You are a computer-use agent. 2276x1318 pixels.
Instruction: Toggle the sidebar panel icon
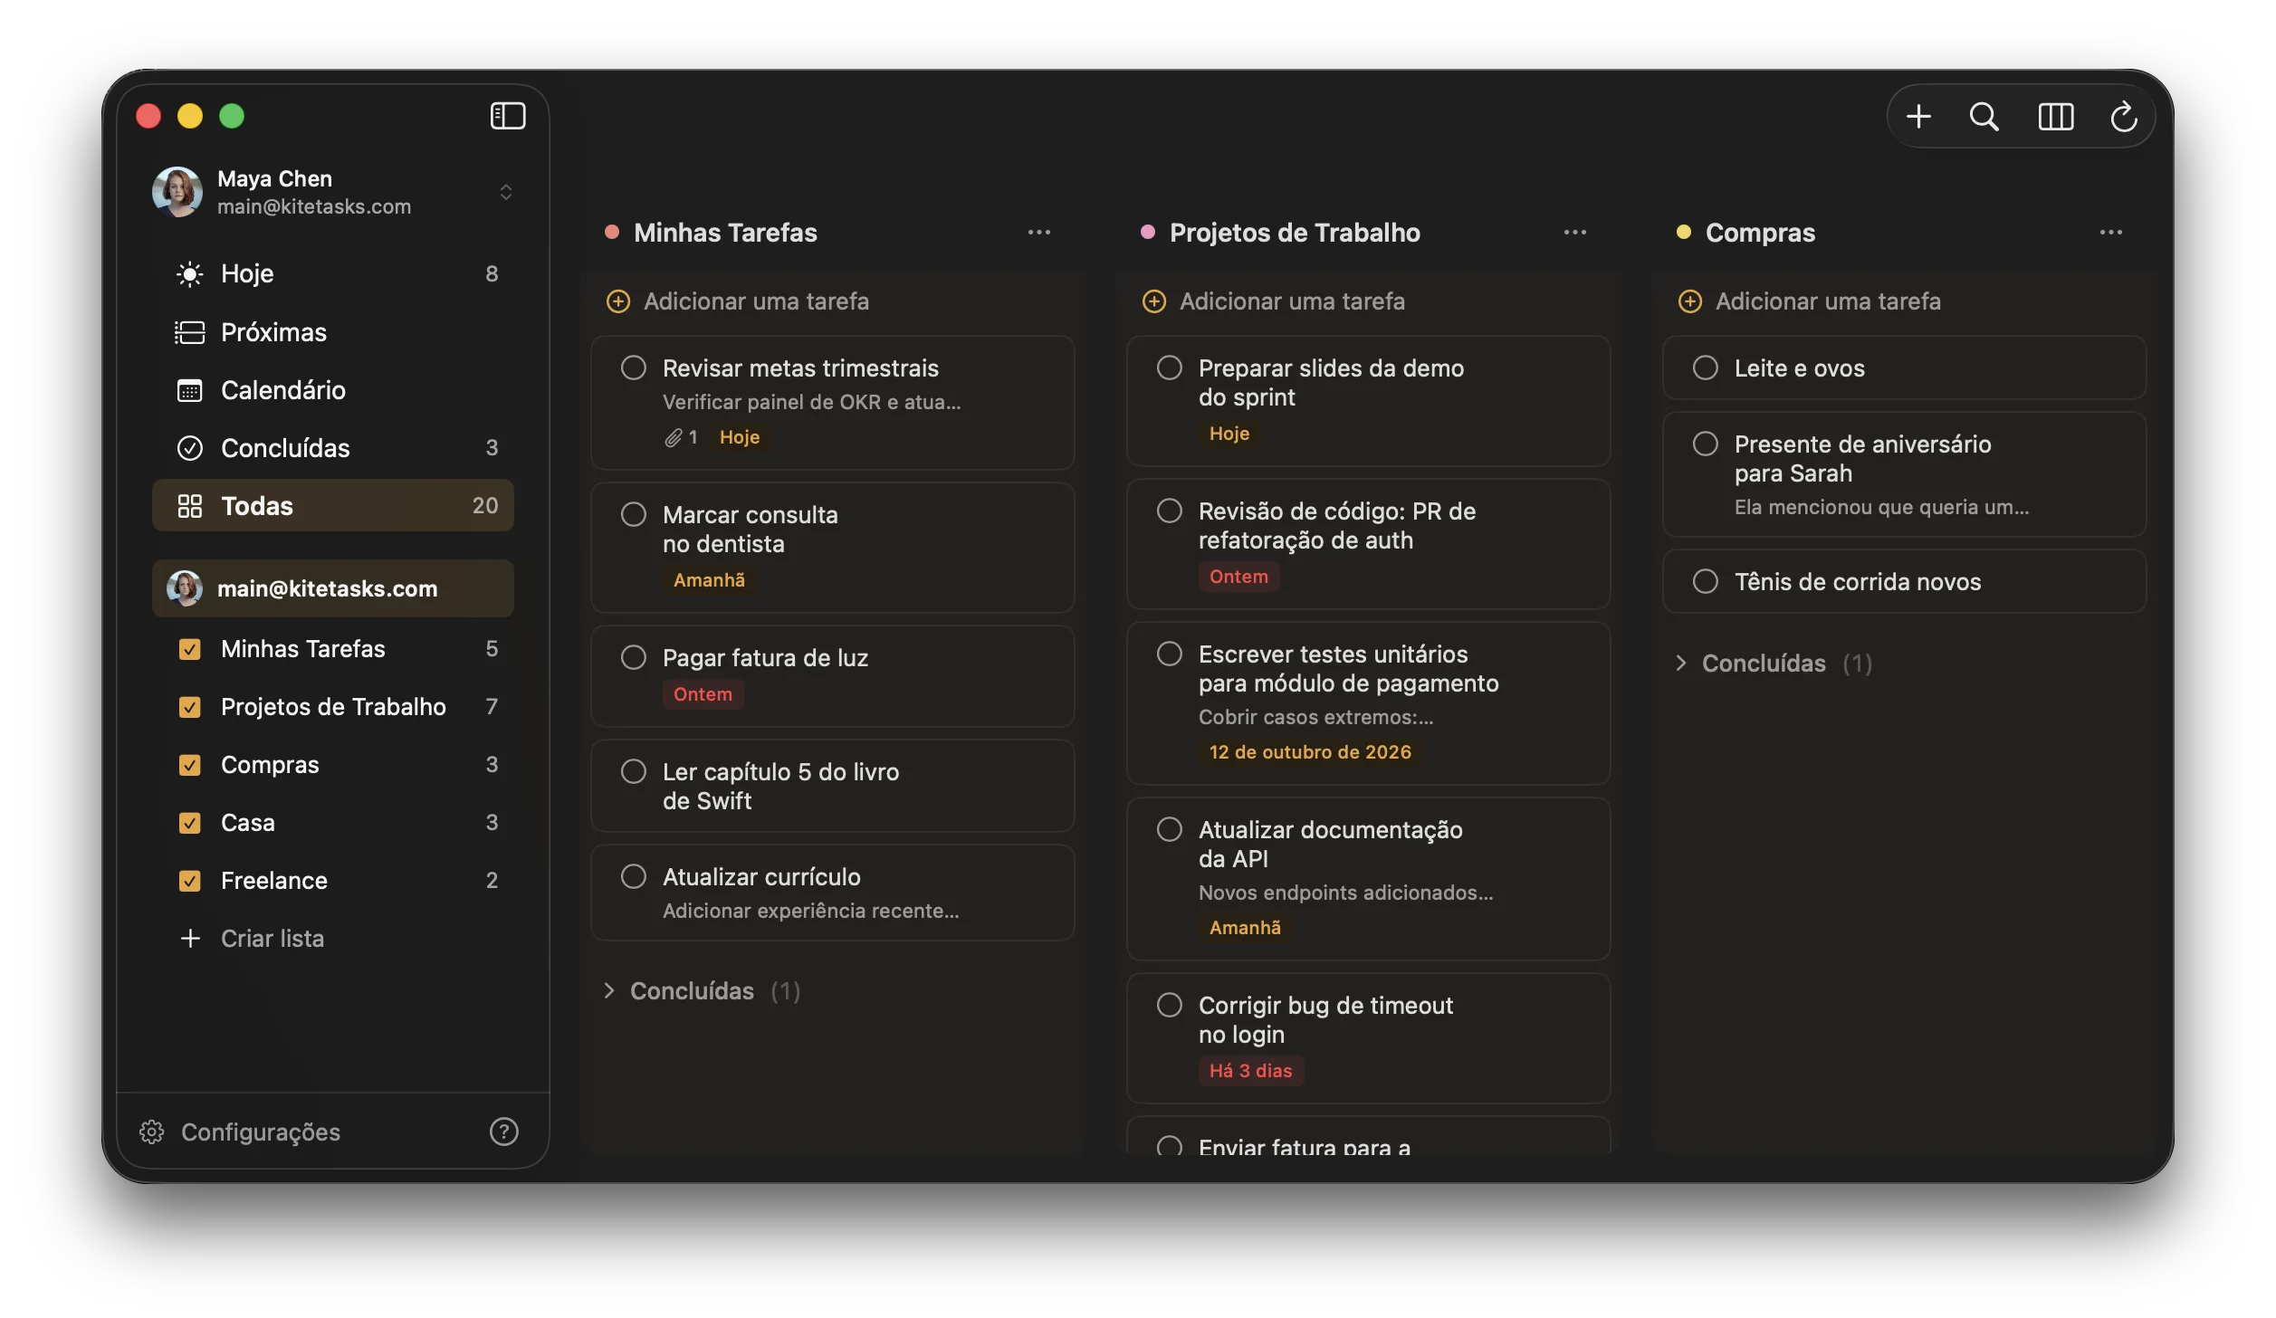click(508, 116)
